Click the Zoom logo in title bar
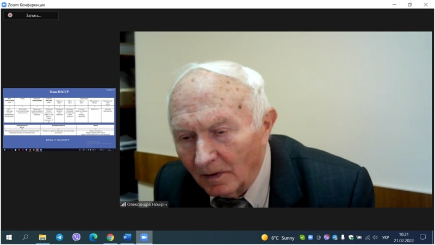Image resolution: width=435 pixels, height=245 pixels. [x=4, y=5]
